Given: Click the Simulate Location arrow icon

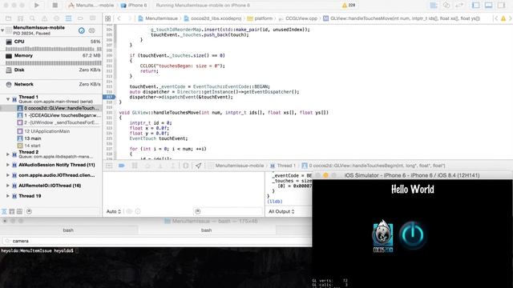Looking at the screenshot, I should pyautogui.click(x=198, y=166).
